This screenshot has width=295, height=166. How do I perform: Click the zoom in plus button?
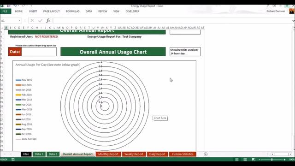[284, 160]
